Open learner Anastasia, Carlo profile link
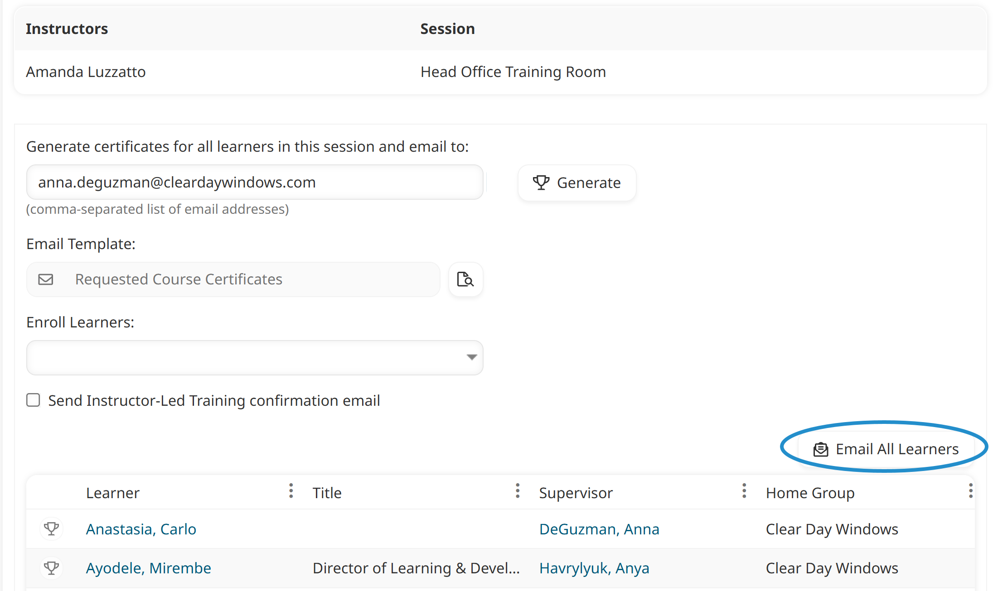 click(141, 529)
